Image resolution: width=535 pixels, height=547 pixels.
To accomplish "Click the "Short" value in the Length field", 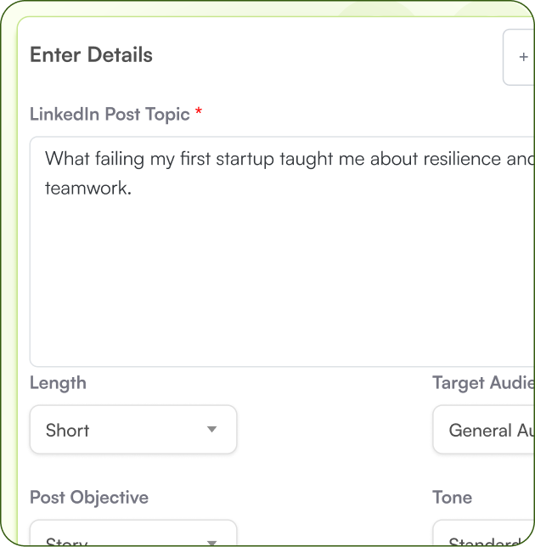I will (68, 431).
